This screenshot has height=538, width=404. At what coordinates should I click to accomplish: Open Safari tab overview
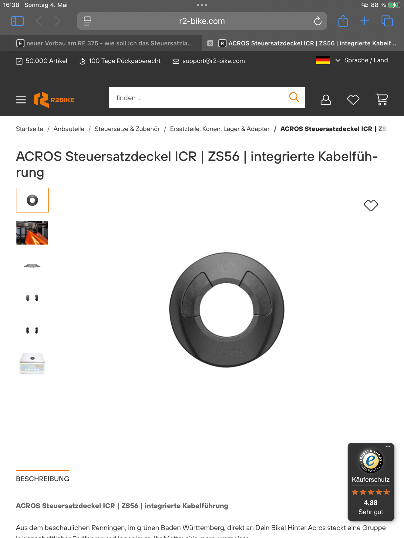click(x=387, y=21)
